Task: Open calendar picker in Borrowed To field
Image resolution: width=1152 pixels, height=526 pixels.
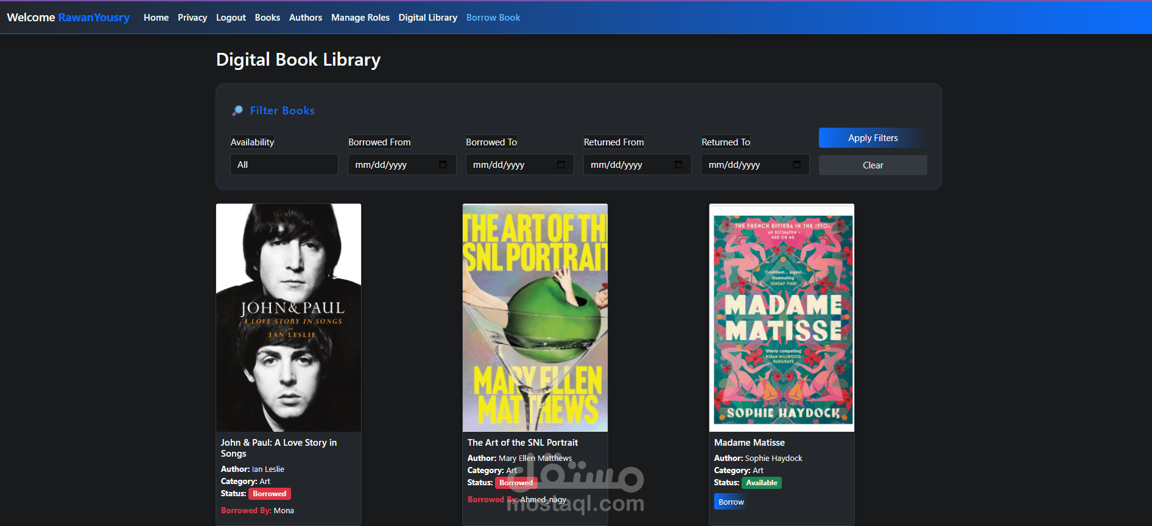Action: (561, 165)
